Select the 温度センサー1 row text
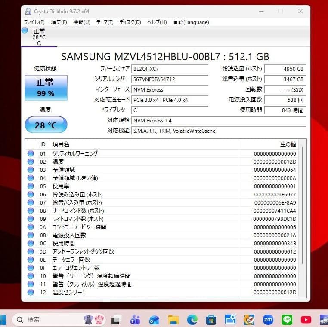The width and height of the screenshot is (328, 327). (68, 292)
